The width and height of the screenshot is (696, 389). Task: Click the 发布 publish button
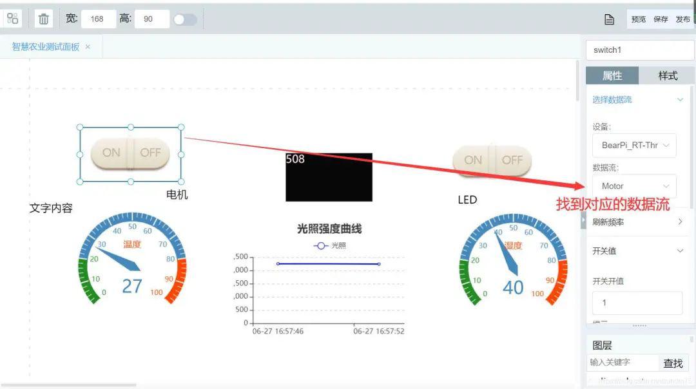pos(682,19)
